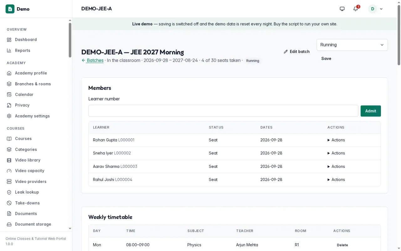Click the Document storage drive icon
The height and width of the screenshot is (251, 401).
pyautogui.click(x=9, y=224)
